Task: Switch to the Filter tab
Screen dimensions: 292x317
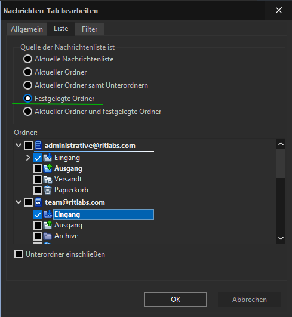Action: tap(90, 29)
